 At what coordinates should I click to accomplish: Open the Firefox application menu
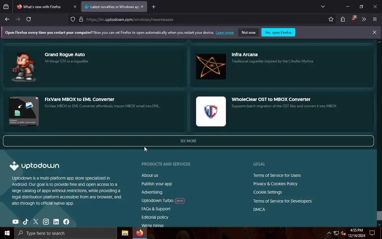point(375,19)
